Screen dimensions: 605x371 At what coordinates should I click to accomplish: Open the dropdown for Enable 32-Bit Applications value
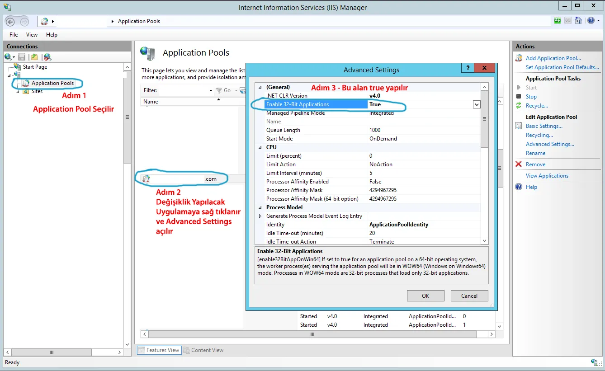click(477, 104)
